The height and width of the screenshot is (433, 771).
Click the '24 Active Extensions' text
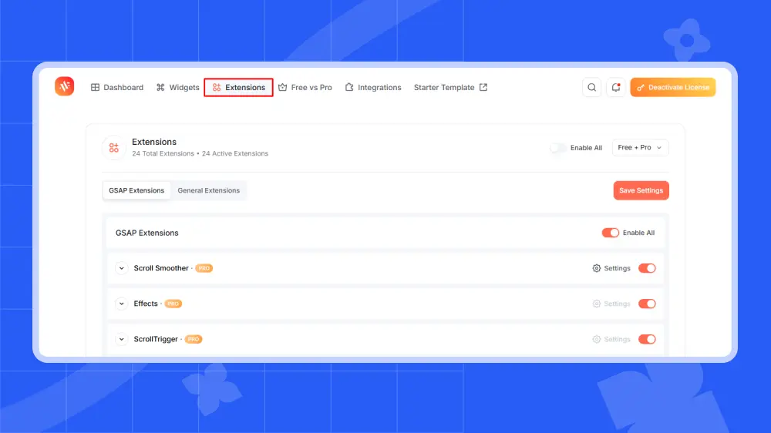(235, 154)
